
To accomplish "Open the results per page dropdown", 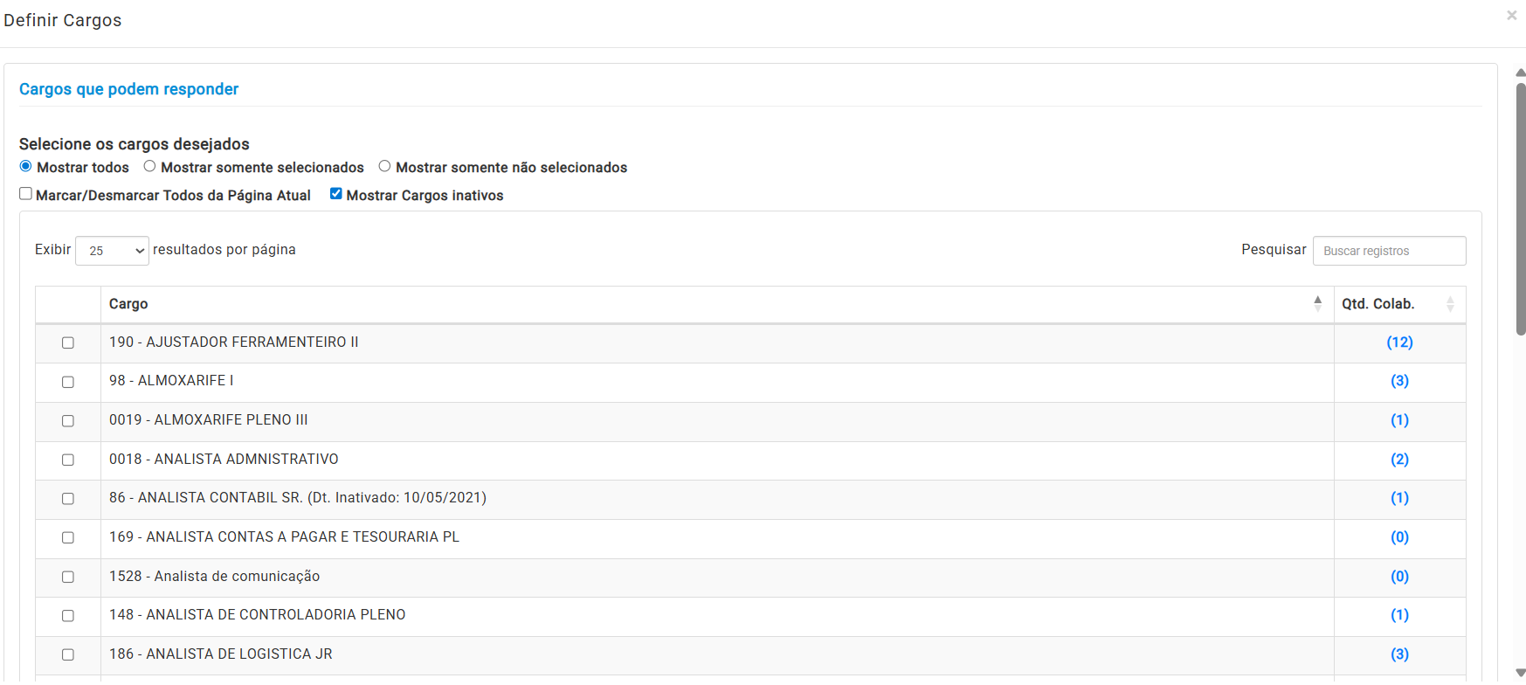I will pos(112,251).
